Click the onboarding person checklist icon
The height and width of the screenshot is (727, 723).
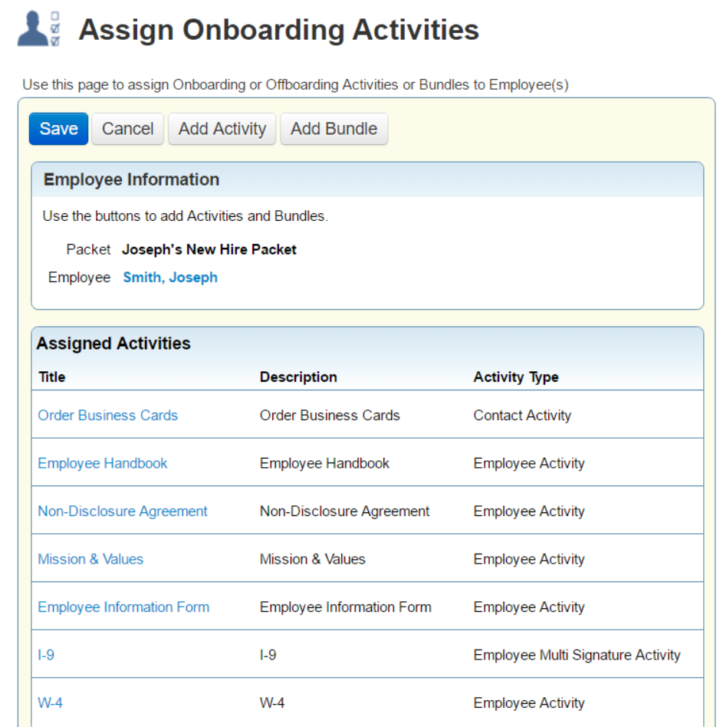tap(39, 28)
